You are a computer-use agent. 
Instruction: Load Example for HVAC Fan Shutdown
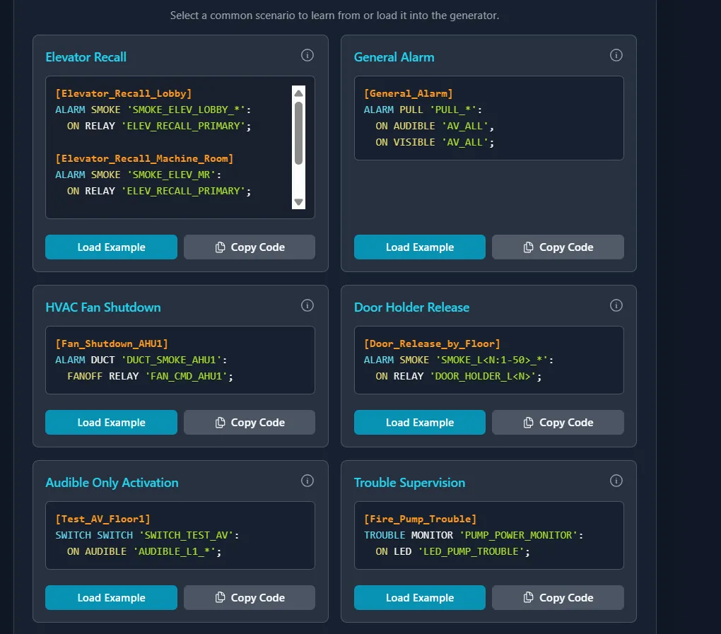(x=111, y=422)
